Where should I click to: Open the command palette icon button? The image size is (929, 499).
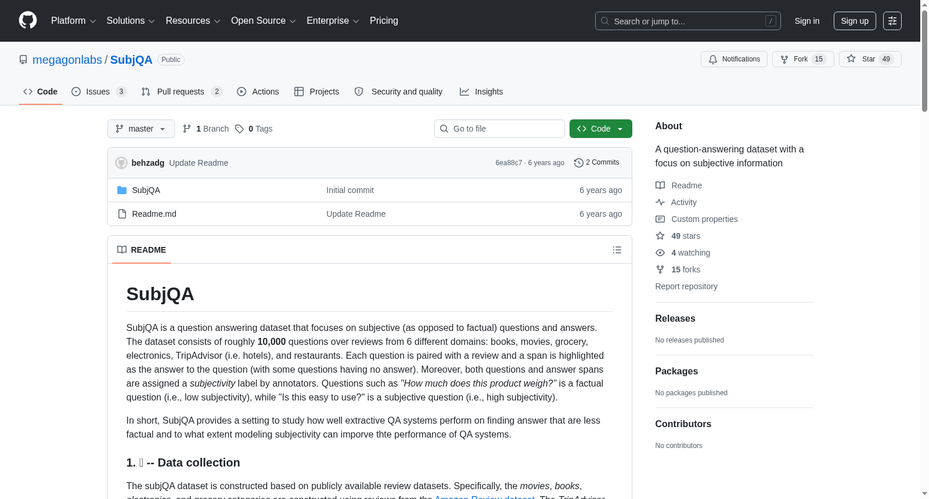click(892, 21)
